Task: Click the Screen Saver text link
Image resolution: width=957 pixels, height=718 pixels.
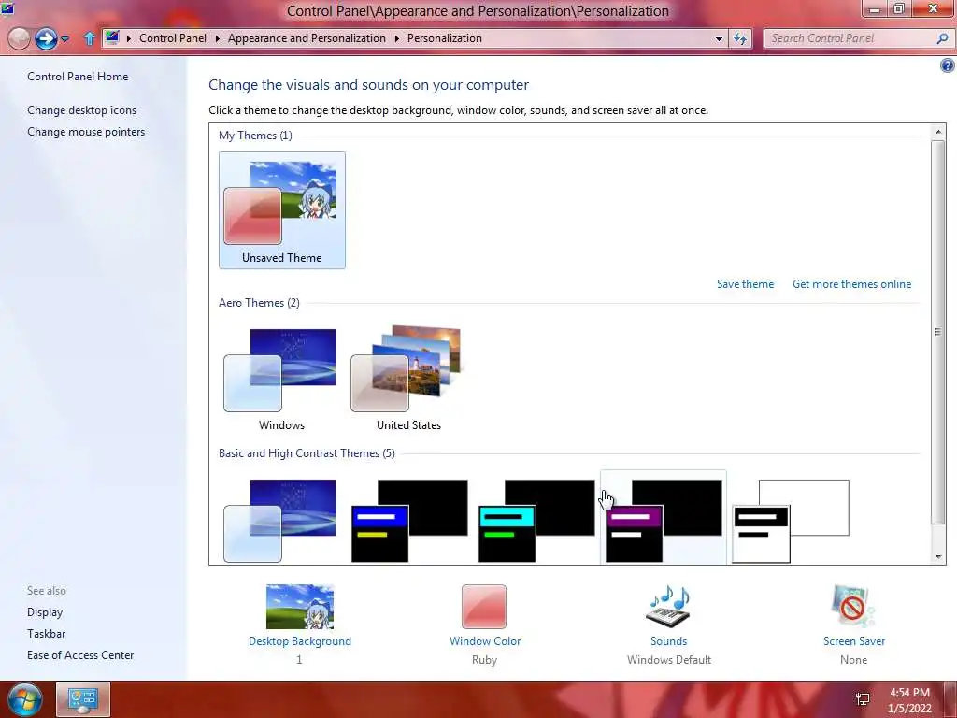Action: coord(854,641)
